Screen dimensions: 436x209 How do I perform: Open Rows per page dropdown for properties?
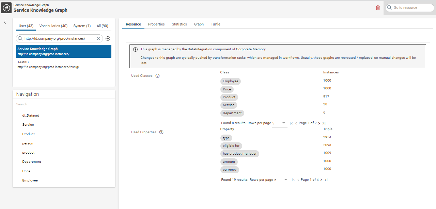click(282, 180)
